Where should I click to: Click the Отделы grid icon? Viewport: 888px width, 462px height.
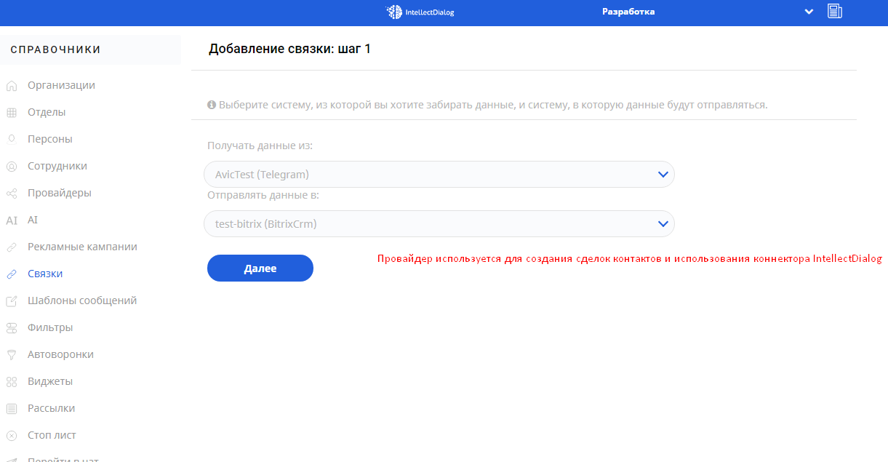pyautogui.click(x=12, y=113)
